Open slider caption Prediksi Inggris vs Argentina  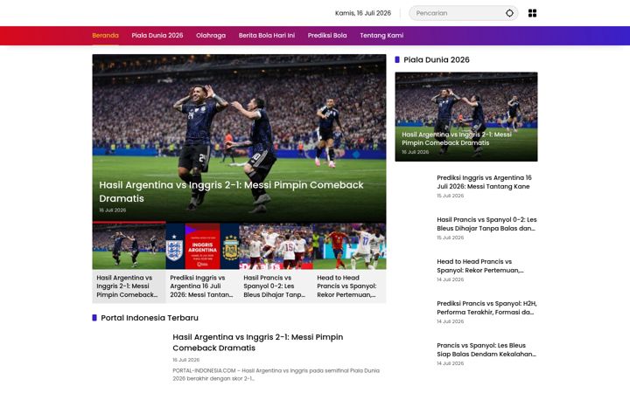click(x=201, y=286)
